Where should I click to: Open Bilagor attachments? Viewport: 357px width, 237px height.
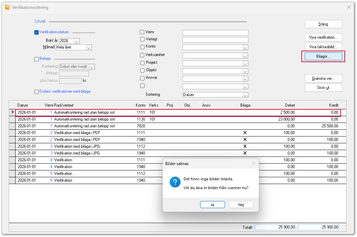tap(323, 56)
